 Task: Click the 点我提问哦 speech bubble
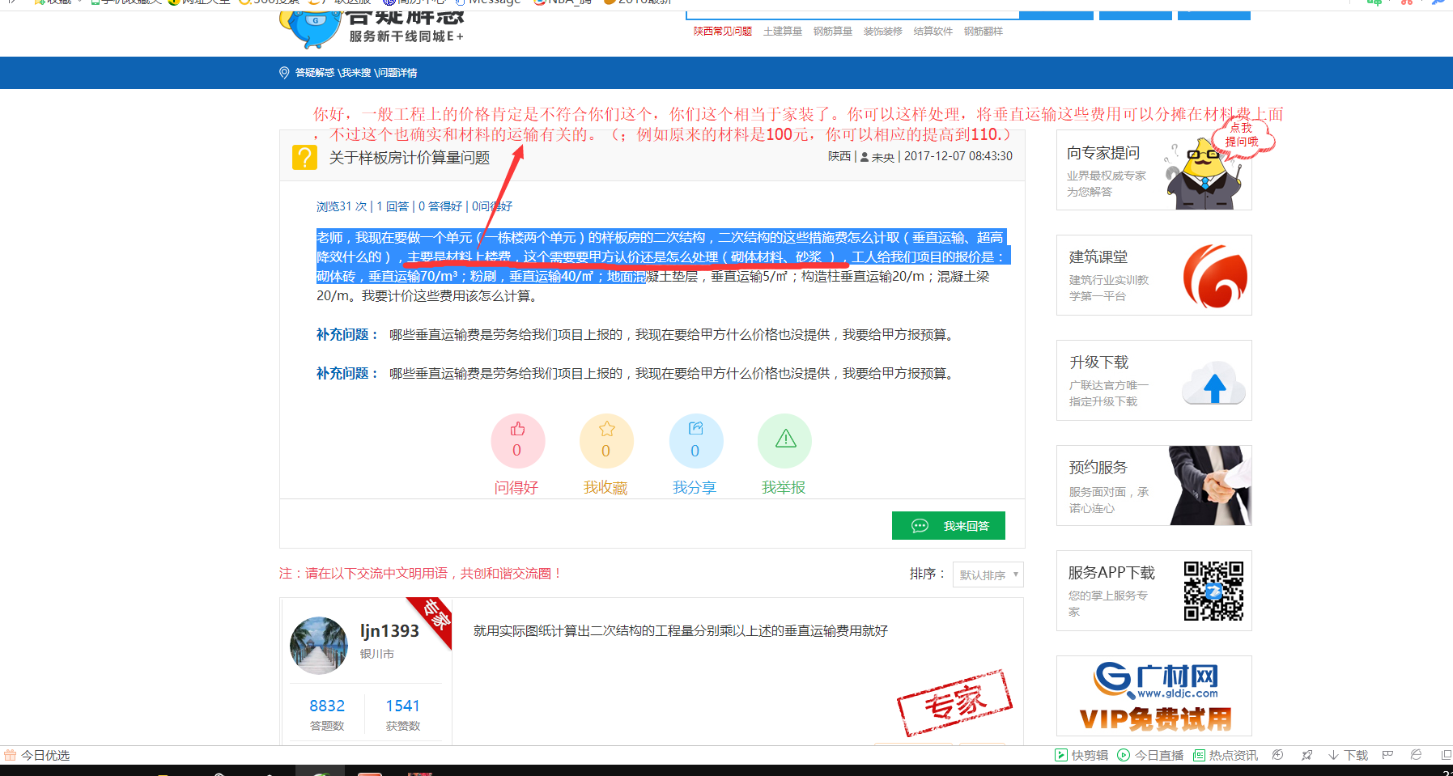click(x=1243, y=136)
